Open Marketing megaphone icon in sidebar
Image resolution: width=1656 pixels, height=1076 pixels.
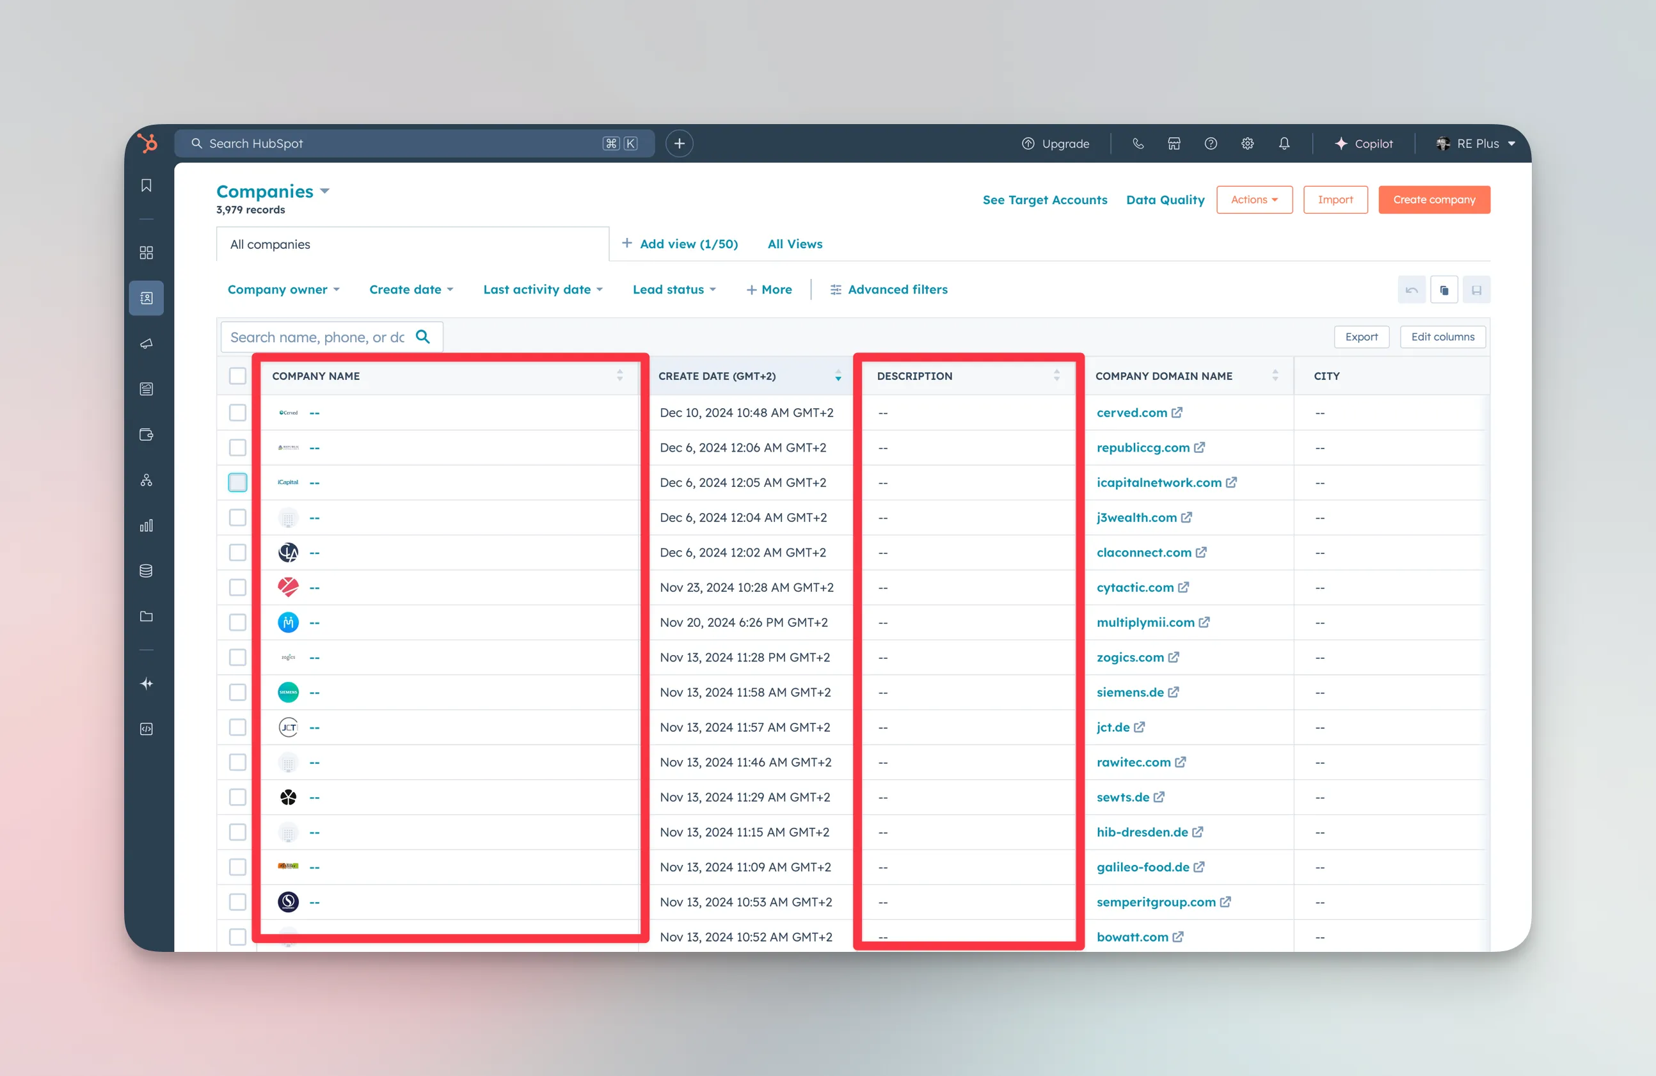point(146,344)
